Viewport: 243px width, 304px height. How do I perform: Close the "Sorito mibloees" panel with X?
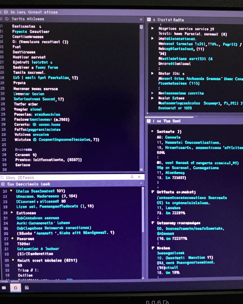141,19
